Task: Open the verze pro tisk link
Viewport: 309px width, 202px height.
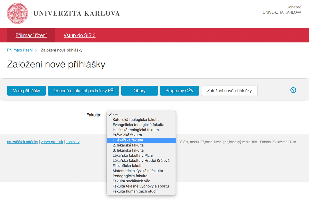Action: [52, 142]
